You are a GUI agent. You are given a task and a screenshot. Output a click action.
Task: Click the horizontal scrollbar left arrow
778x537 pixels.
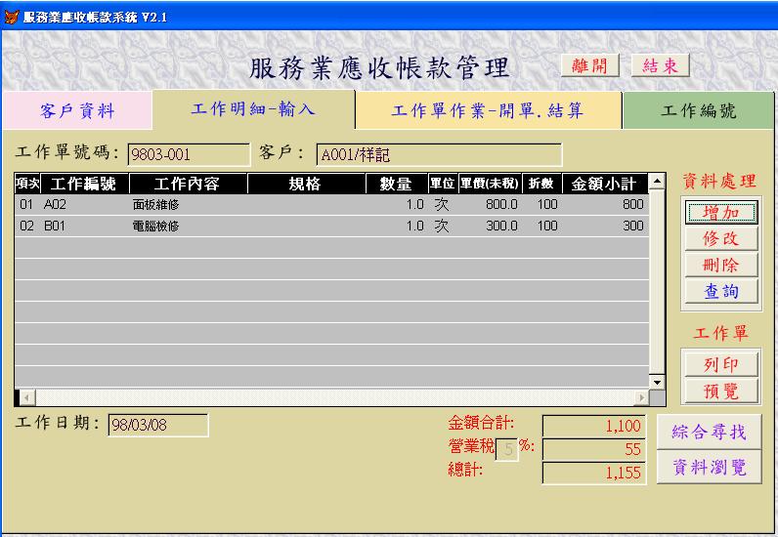pos(26,397)
